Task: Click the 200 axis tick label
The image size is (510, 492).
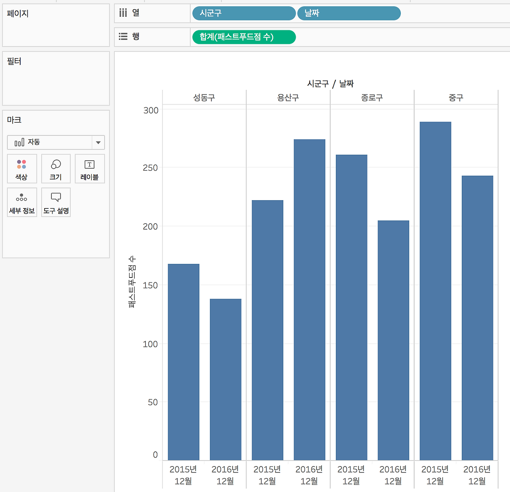Action: [x=151, y=226]
